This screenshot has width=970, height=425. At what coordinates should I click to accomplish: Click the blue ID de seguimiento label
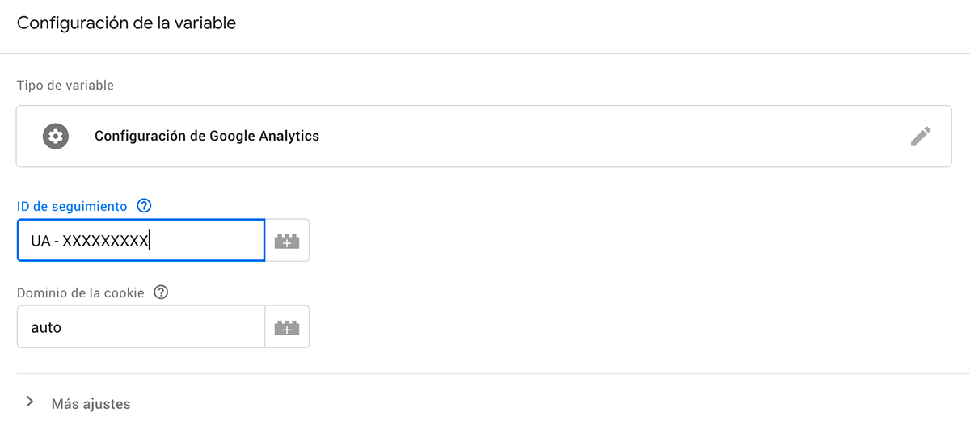[x=72, y=206]
